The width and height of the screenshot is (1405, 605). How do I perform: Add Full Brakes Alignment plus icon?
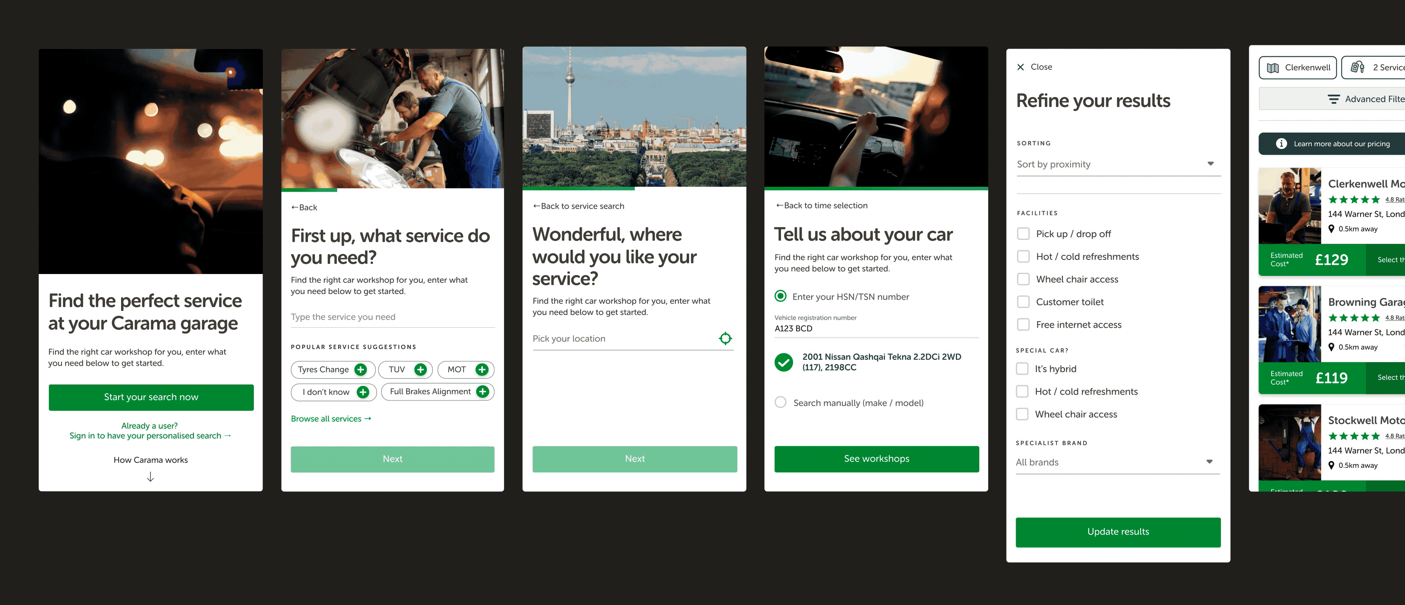click(482, 391)
